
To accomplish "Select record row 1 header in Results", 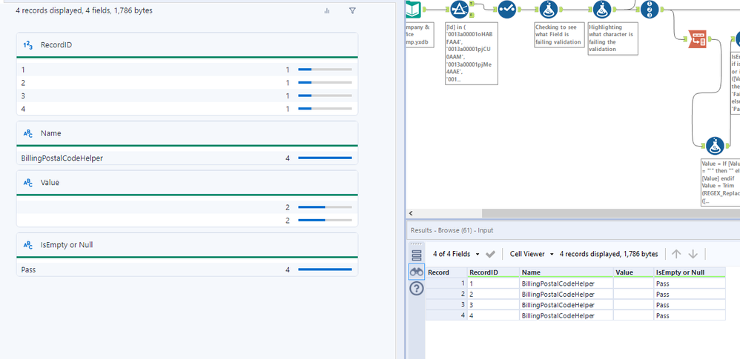I will coord(446,283).
